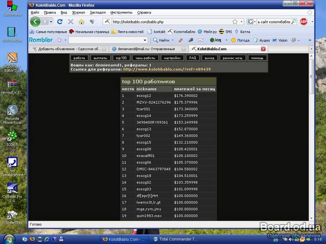Open the search engine selector dropdown
This screenshot has height=244, width=326.
coord(252,21)
